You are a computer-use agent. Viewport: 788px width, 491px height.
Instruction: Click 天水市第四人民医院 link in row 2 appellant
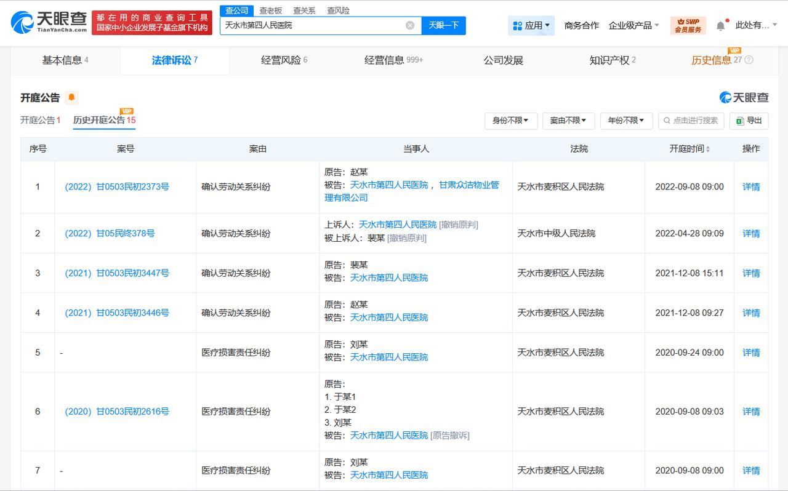pos(398,225)
